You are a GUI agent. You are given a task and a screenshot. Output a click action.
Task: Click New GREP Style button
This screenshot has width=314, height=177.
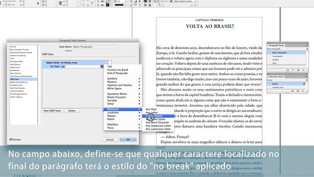pos(52,111)
